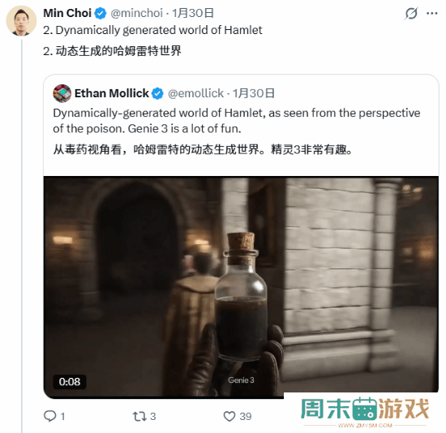Open the quoted tweet's 1月30日 timestamp
This screenshot has width=446, height=433.
[254, 93]
